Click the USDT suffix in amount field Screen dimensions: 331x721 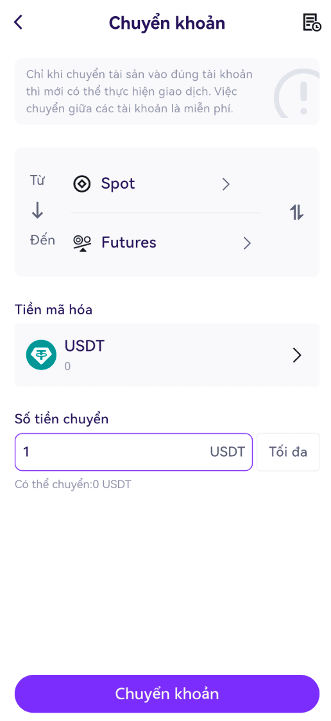point(228,452)
